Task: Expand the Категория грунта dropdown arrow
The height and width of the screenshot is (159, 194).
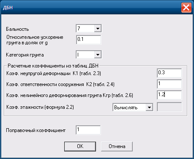Action: point(98,54)
